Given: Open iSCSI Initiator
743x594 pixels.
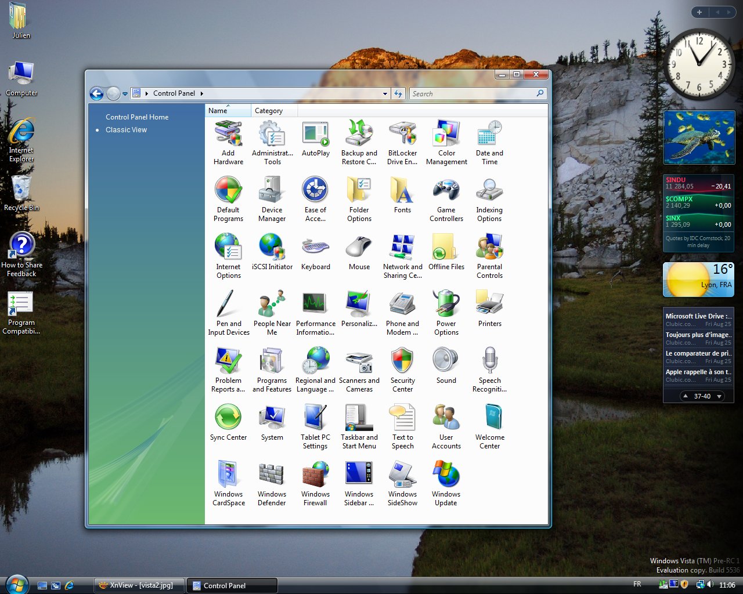Looking at the screenshot, I should (x=272, y=252).
